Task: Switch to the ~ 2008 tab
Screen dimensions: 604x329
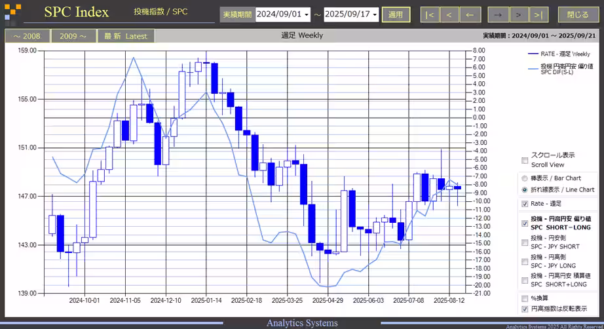Action: click(27, 36)
